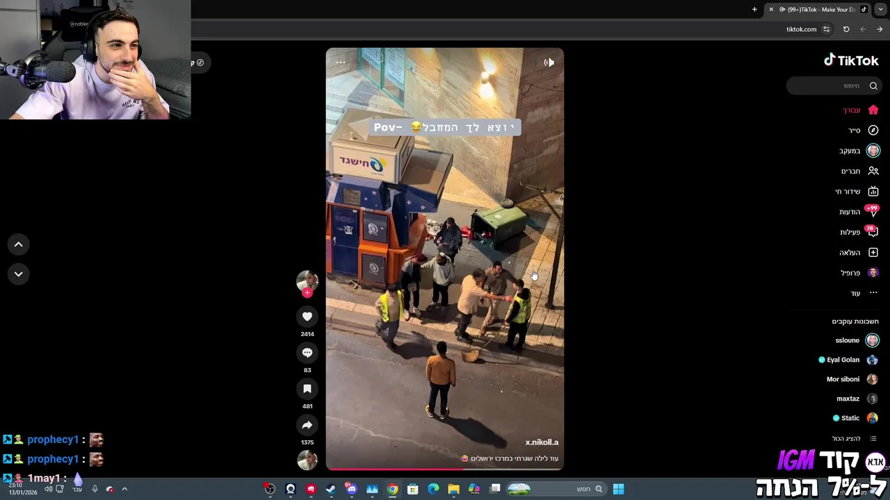Open the LIVE (שידור חי) section

(x=857, y=191)
